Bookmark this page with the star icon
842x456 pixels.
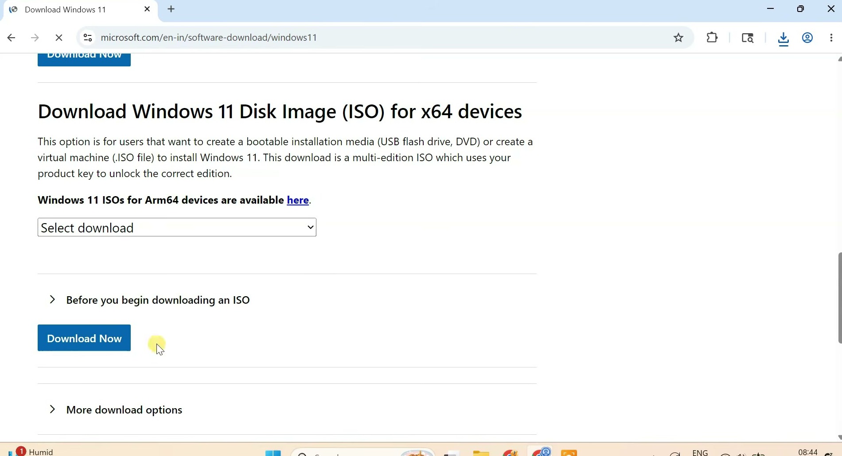click(678, 38)
